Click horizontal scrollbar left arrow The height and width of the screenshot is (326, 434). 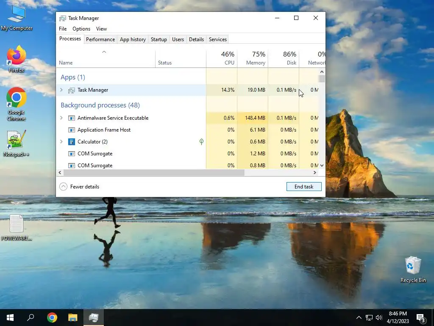[60, 172]
